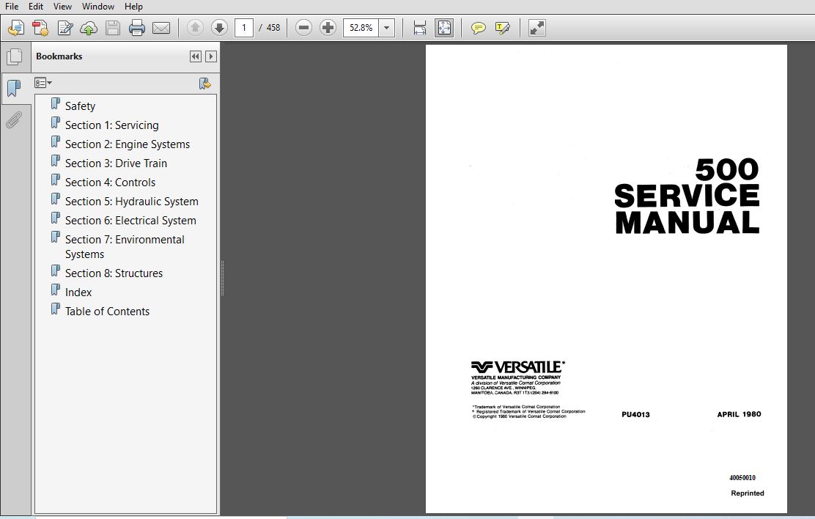Open the File menu
Screen dimensions: 815x519
tap(12, 7)
